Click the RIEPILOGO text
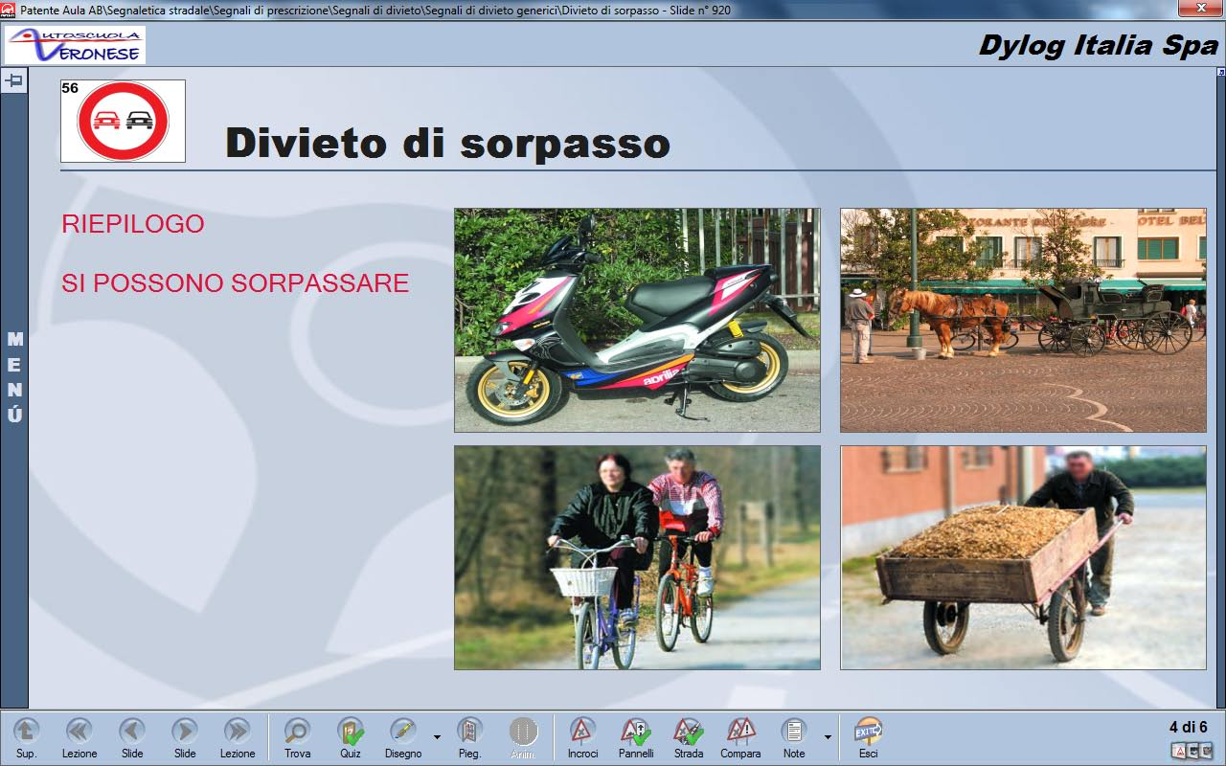 coord(133,224)
